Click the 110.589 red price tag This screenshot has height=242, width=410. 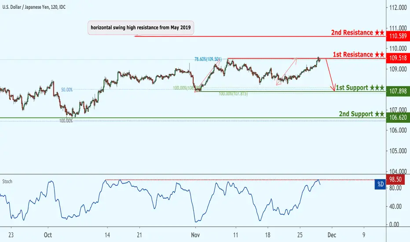point(398,36)
